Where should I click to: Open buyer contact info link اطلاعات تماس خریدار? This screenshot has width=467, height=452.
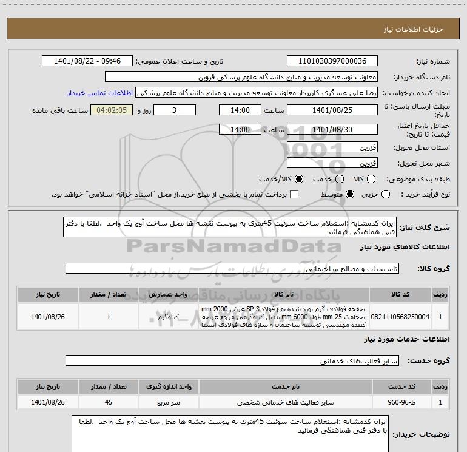pyautogui.click(x=100, y=93)
